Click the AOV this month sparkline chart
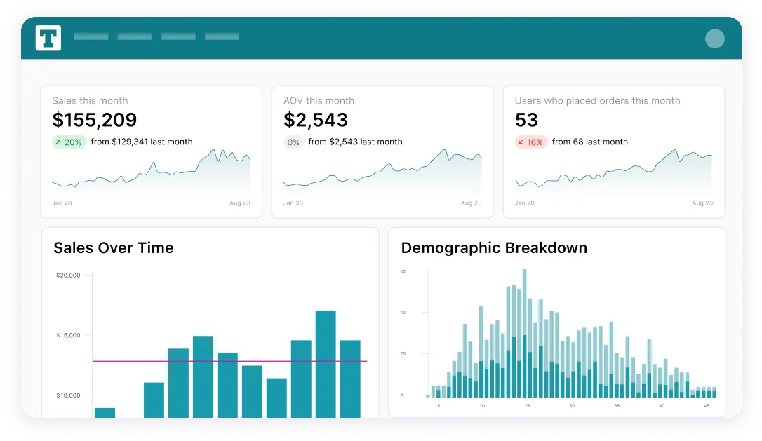762x441 pixels. click(382, 174)
